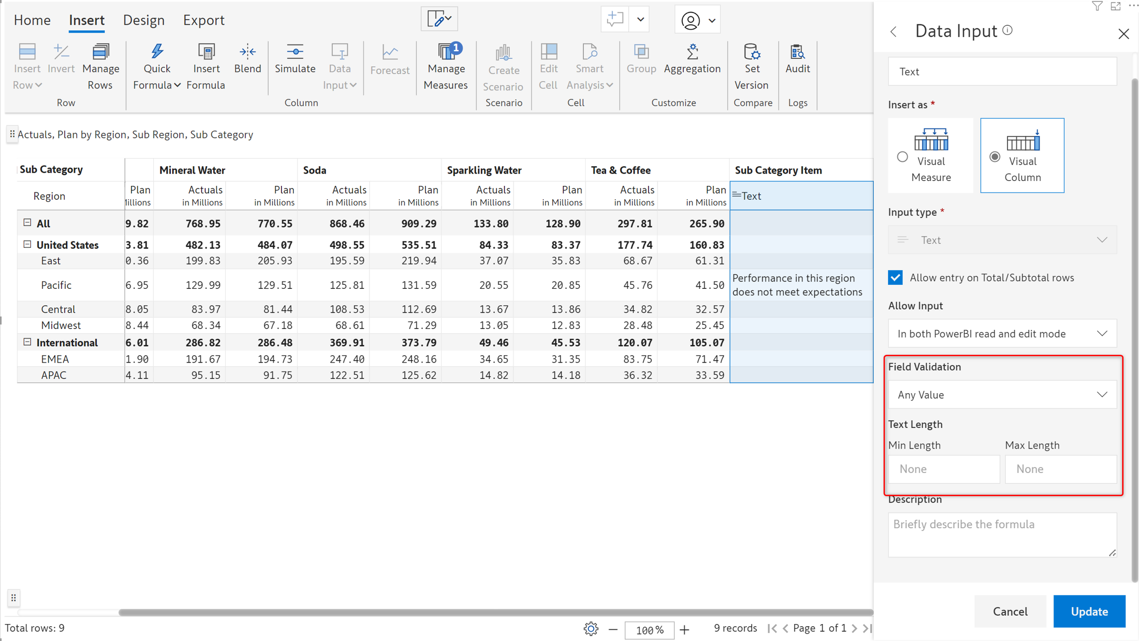
Task: Open the Field Validation dropdown
Action: point(1002,395)
